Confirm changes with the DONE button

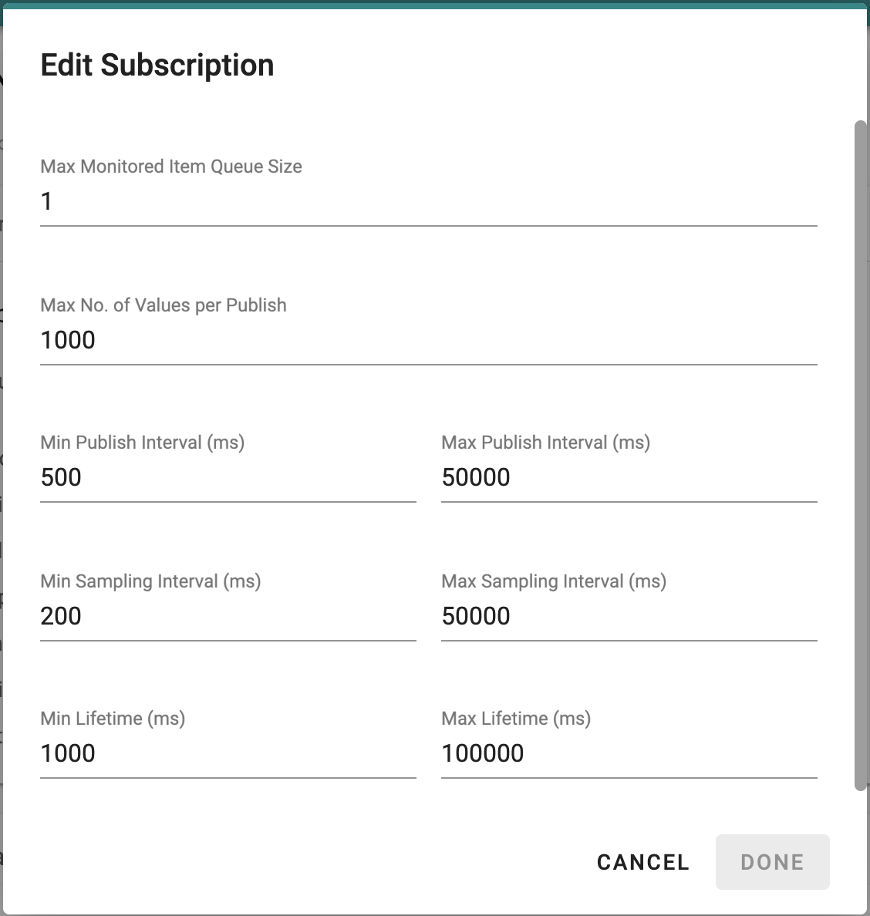click(772, 862)
